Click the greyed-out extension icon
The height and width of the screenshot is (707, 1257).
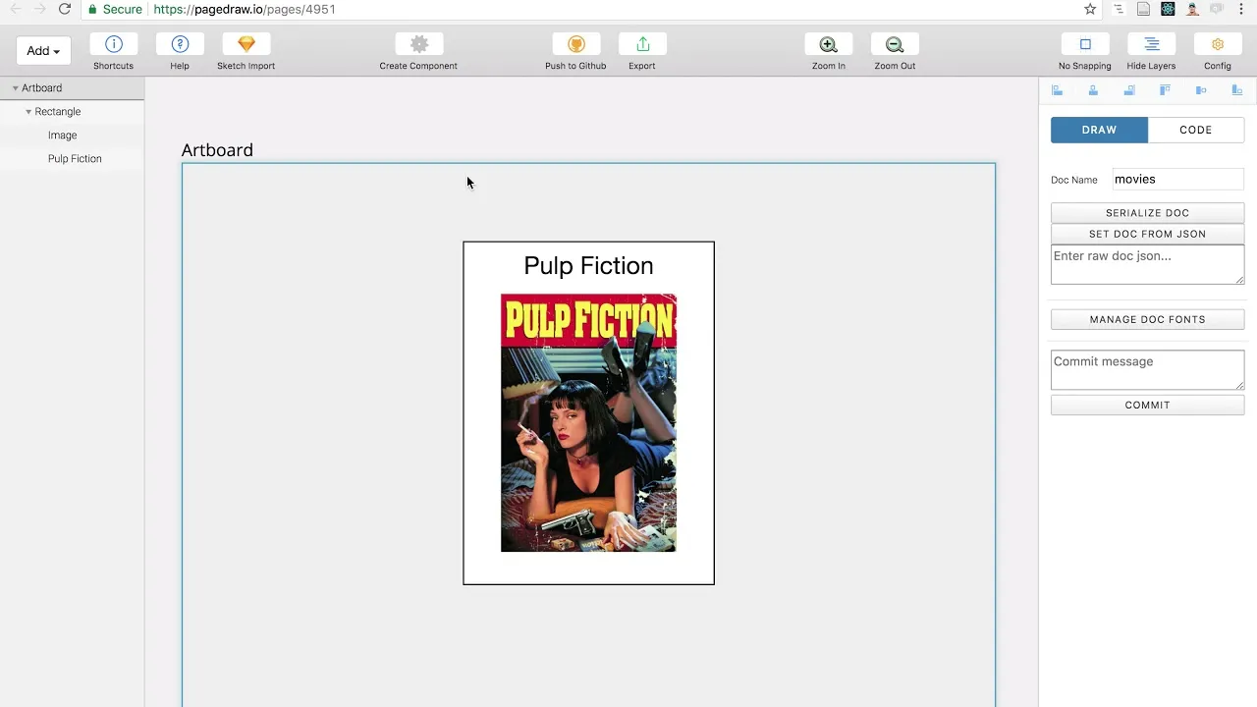tap(1217, 9)
